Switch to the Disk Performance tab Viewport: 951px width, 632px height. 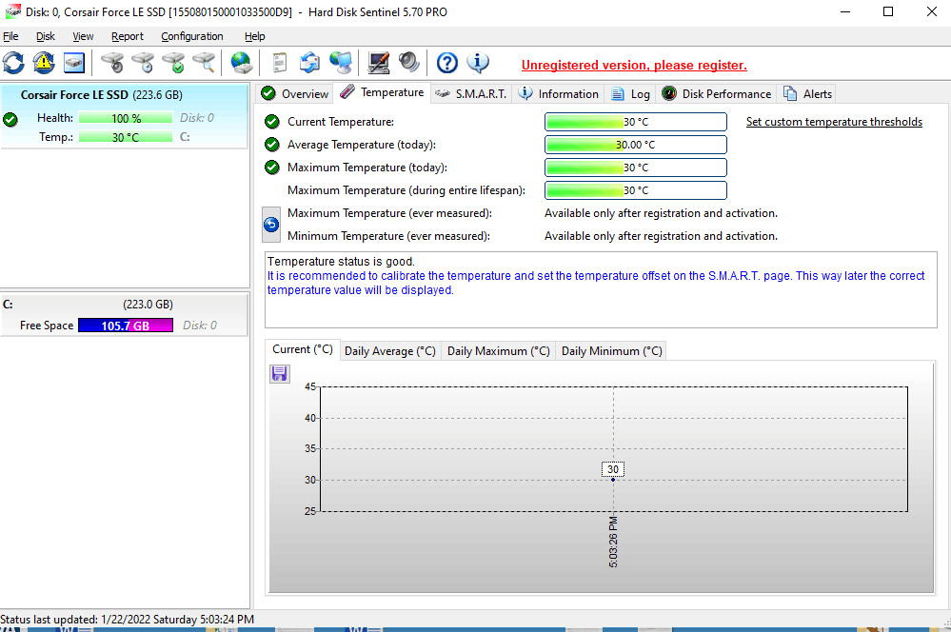pyautogui.click(x=716, y=94)
